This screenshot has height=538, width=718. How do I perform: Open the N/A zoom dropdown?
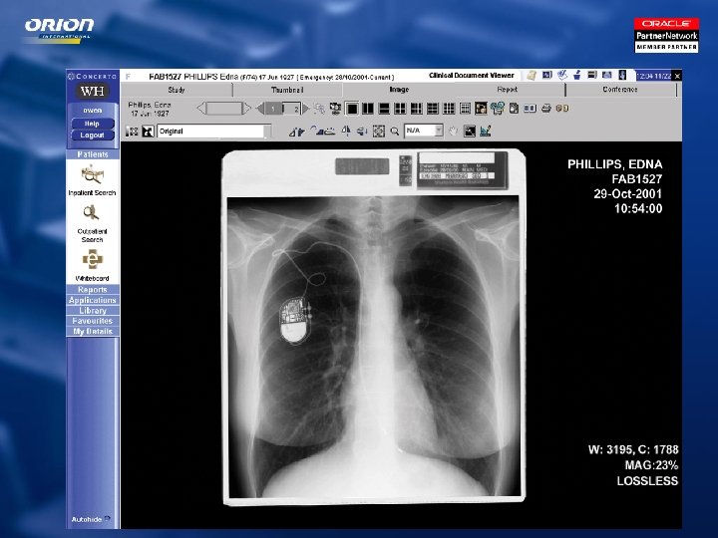coord(424,131)
